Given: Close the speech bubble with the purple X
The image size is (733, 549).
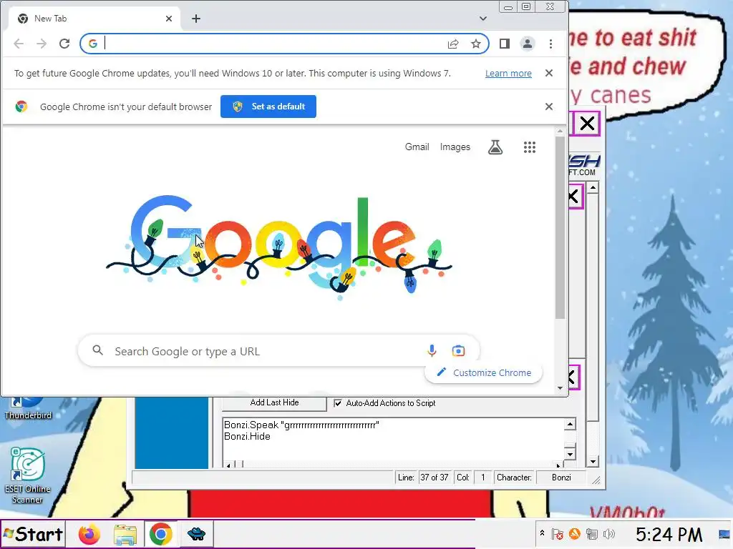Looking at the screenshot, I should tap(587, 124).
